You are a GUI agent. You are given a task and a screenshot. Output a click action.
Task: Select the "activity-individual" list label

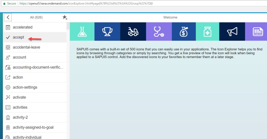27,137
